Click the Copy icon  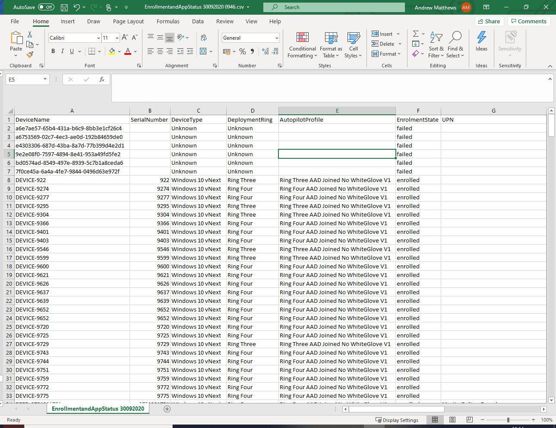pyautogui.click(x=30, y=44)
